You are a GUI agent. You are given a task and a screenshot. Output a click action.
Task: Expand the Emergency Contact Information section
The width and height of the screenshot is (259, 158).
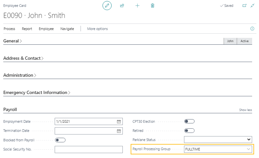pos(37,92)
